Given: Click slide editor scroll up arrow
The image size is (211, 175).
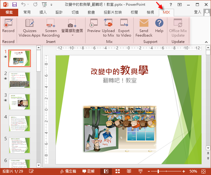Looking at the screenshot, I should 208,47.
